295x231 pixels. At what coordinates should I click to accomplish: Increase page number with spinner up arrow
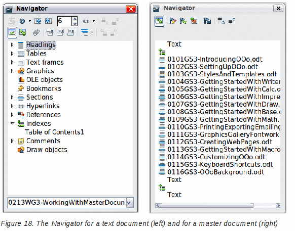click(75, 19)
